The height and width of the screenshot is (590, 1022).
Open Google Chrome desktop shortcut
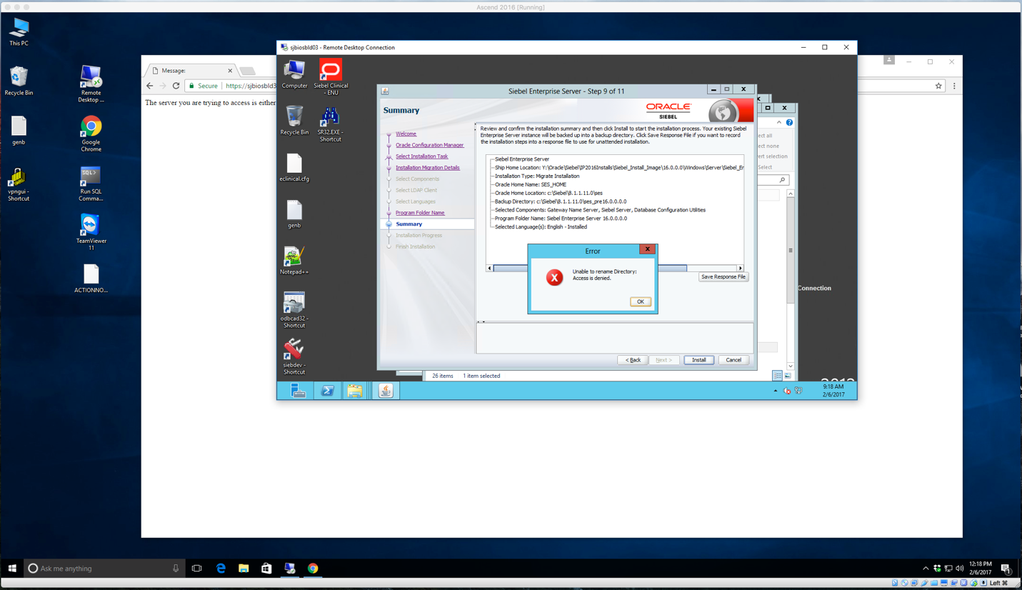[91, 134]
